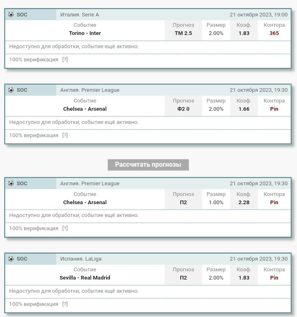The height and width of the screenshot is (317, 297).
Task: Open verification help [?] in Sevilla card
Action: coord(65,304)
